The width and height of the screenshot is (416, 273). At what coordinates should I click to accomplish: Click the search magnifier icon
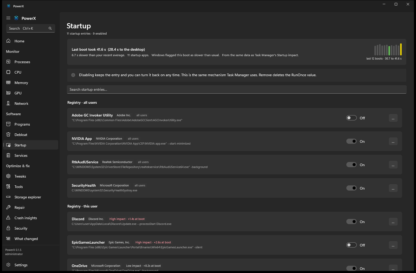[50, 28]
